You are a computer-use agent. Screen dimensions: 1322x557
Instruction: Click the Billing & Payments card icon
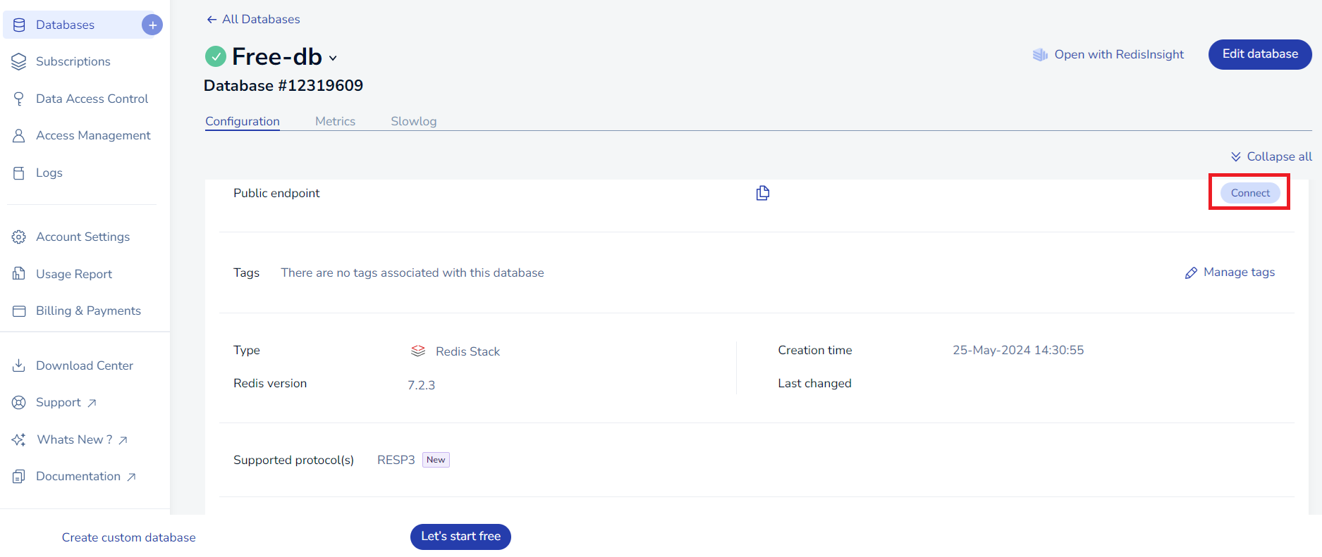tap(19, 311)
